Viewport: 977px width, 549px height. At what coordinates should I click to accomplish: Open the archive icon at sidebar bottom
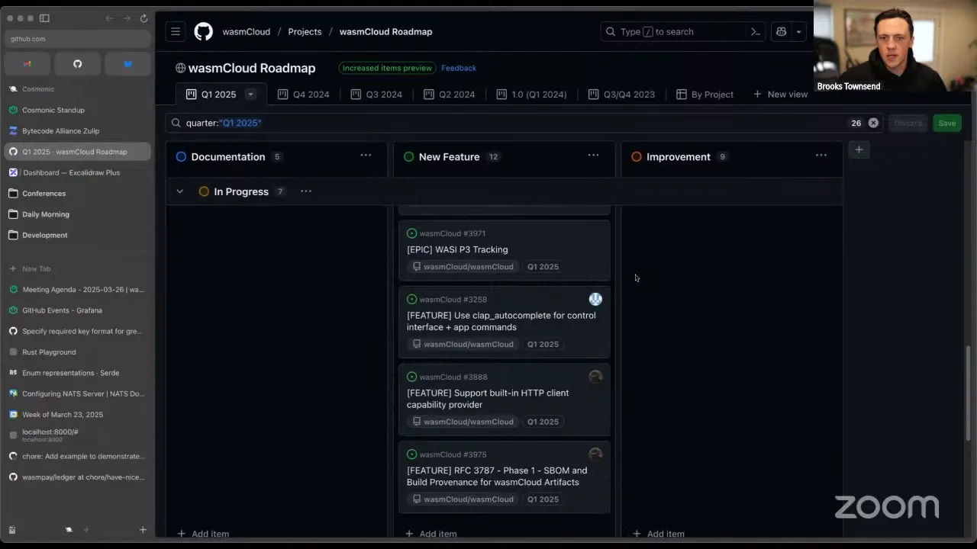[x=12, y=529]
